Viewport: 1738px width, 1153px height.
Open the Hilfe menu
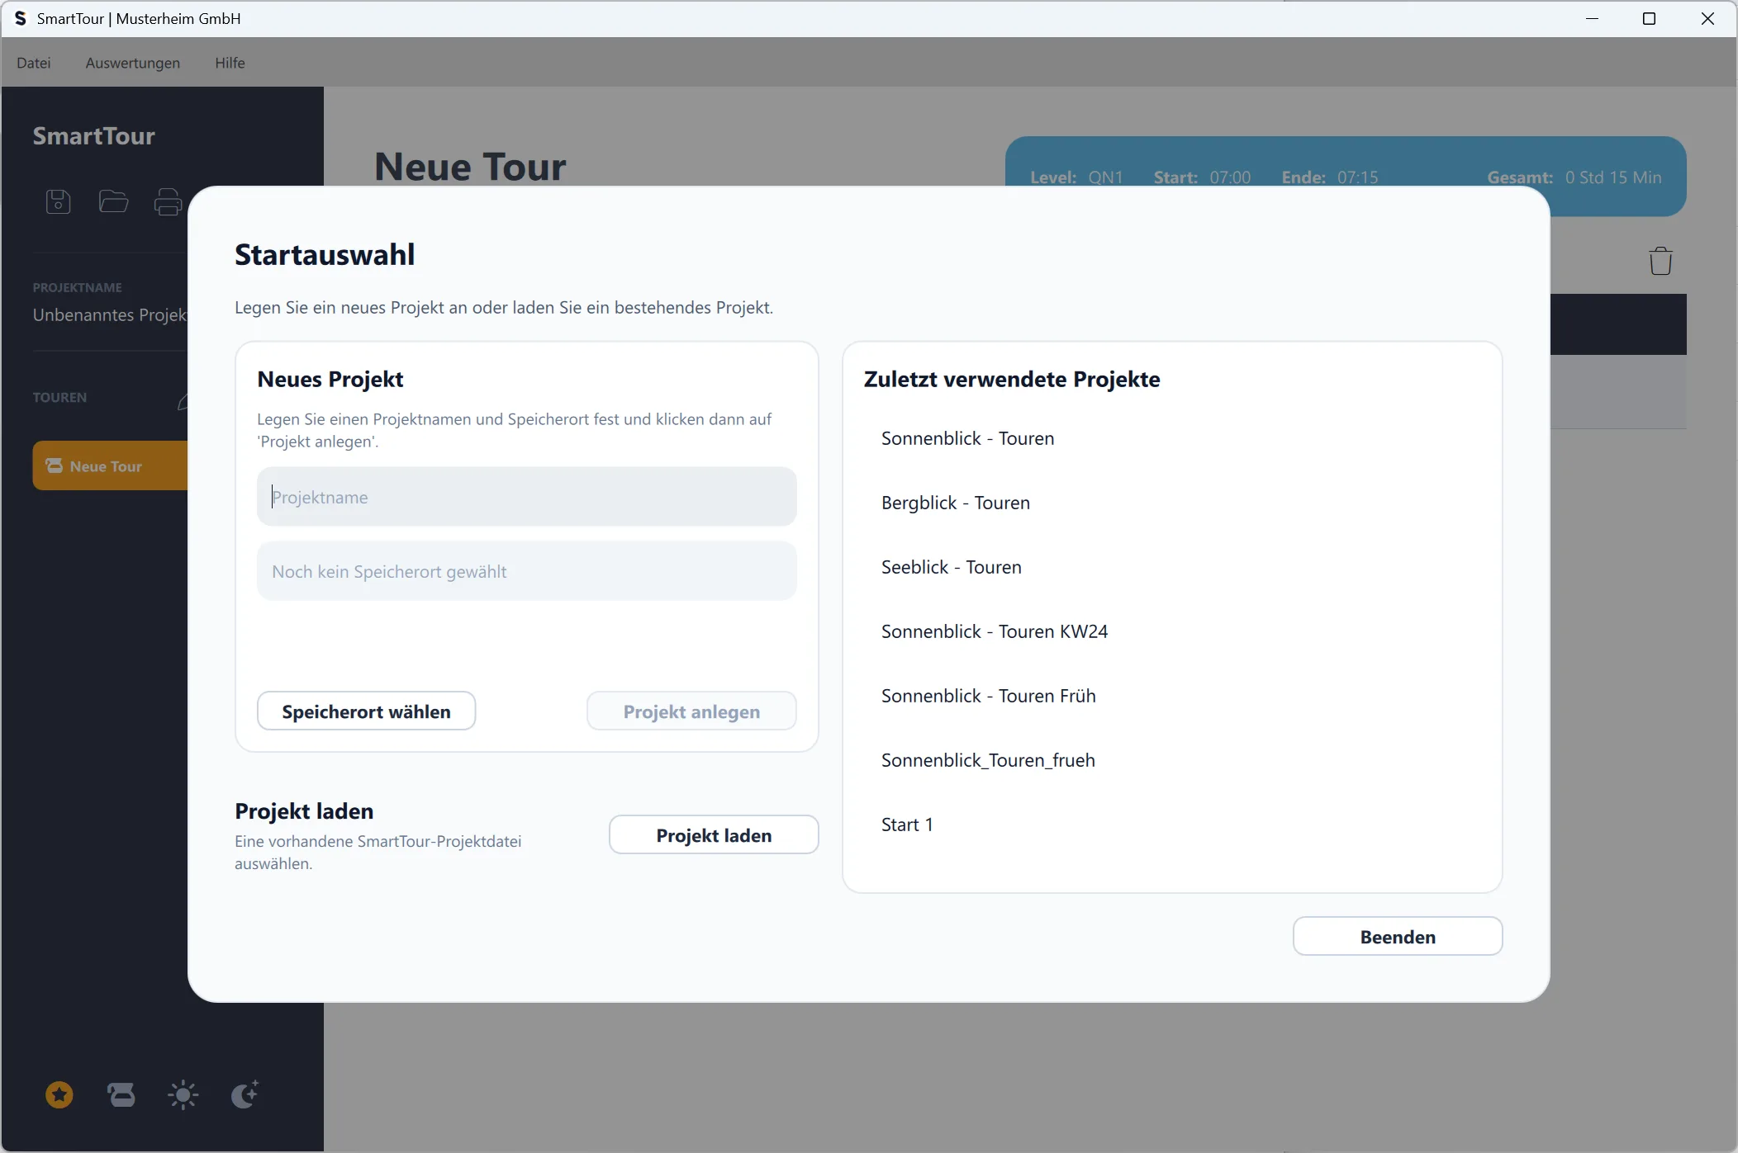(230, 63)
